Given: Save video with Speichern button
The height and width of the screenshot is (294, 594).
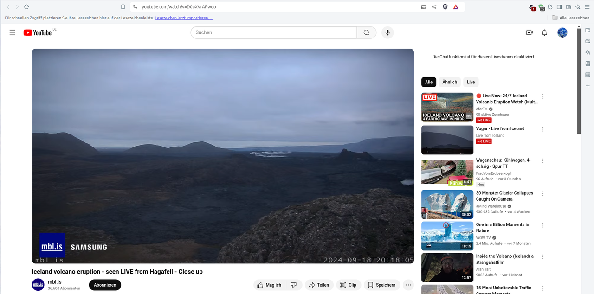Looking at the screenshot, I should (382, 285).
